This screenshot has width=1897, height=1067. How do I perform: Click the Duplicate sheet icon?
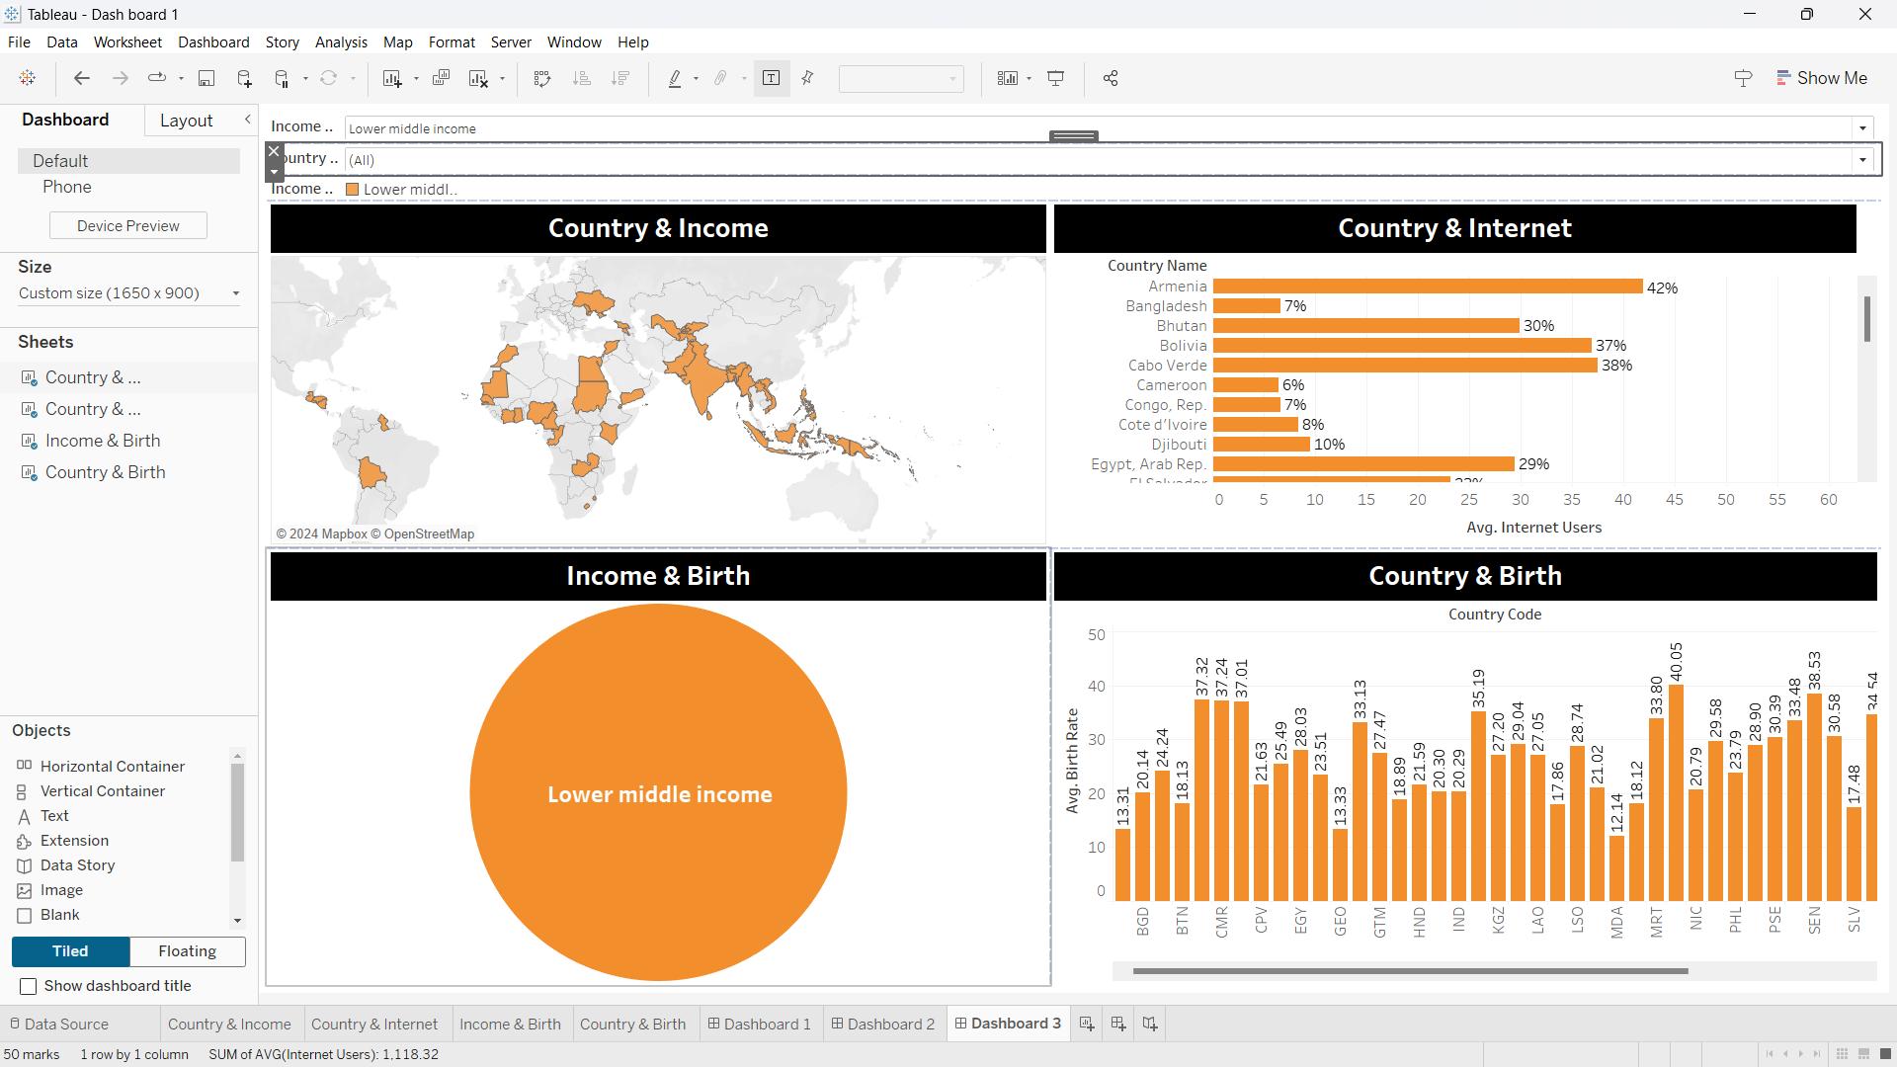[441, 78]
